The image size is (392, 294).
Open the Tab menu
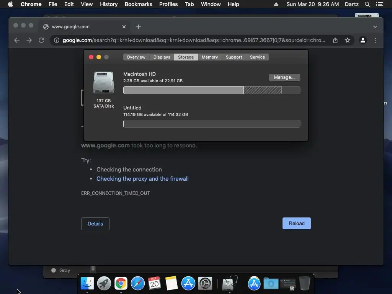coord(189,4)
